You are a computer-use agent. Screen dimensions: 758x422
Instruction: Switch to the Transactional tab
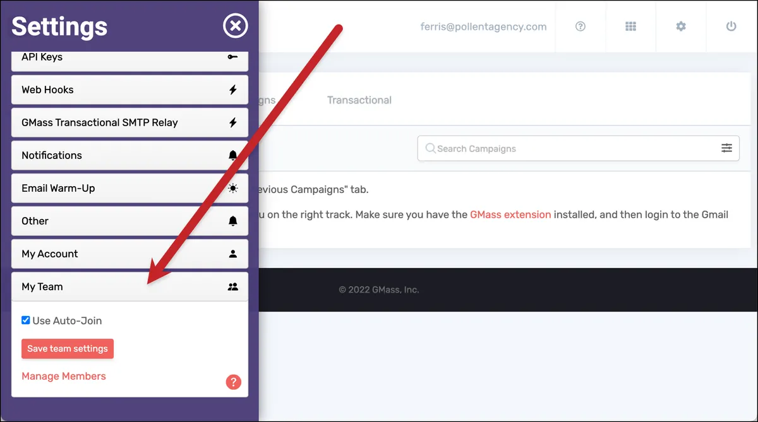click(359, 100)
